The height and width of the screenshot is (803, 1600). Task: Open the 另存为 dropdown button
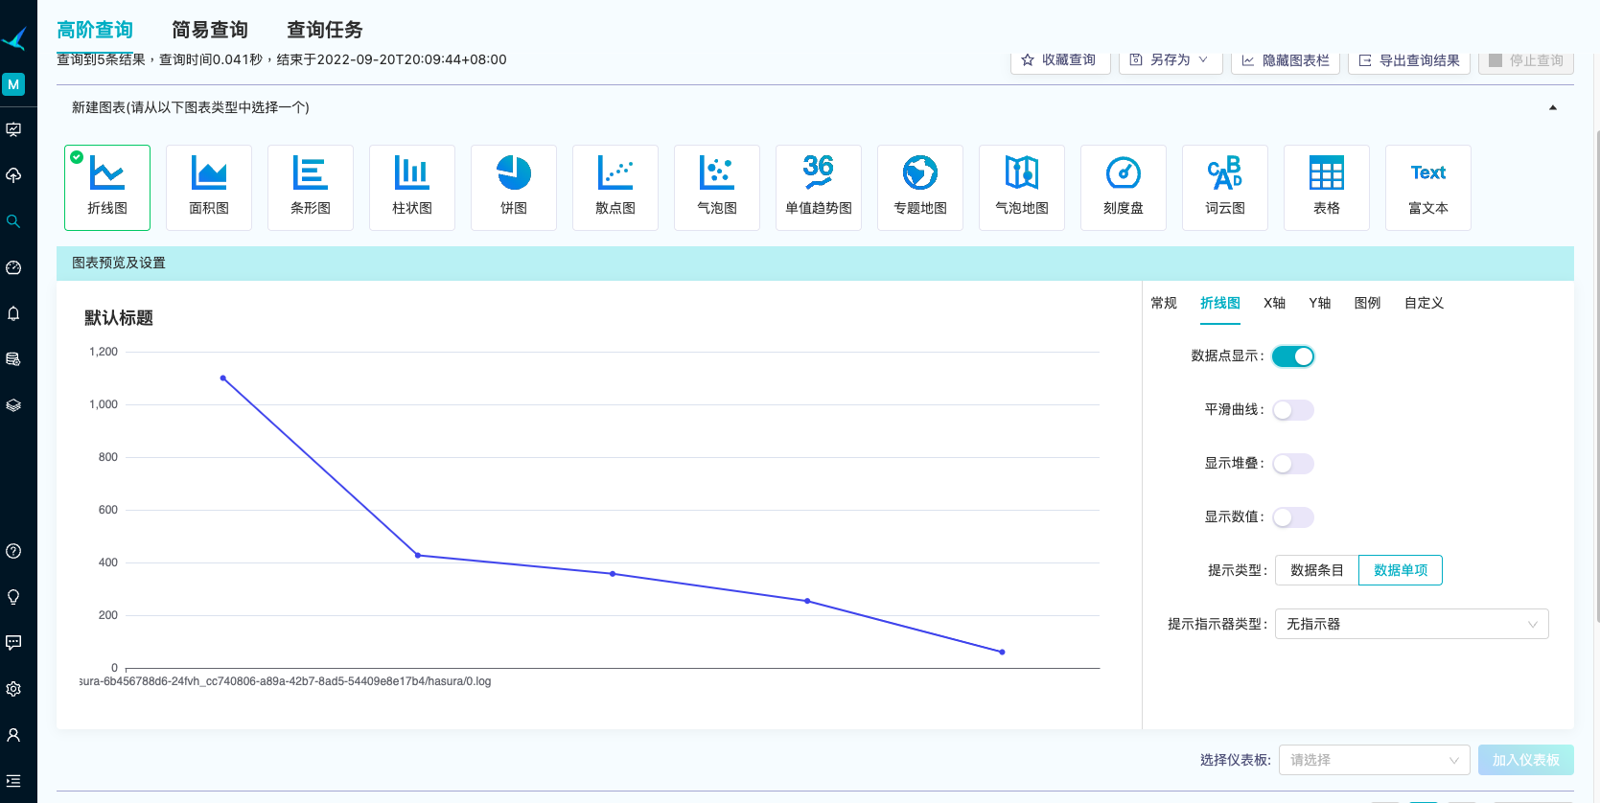(x=1171, y=59)
